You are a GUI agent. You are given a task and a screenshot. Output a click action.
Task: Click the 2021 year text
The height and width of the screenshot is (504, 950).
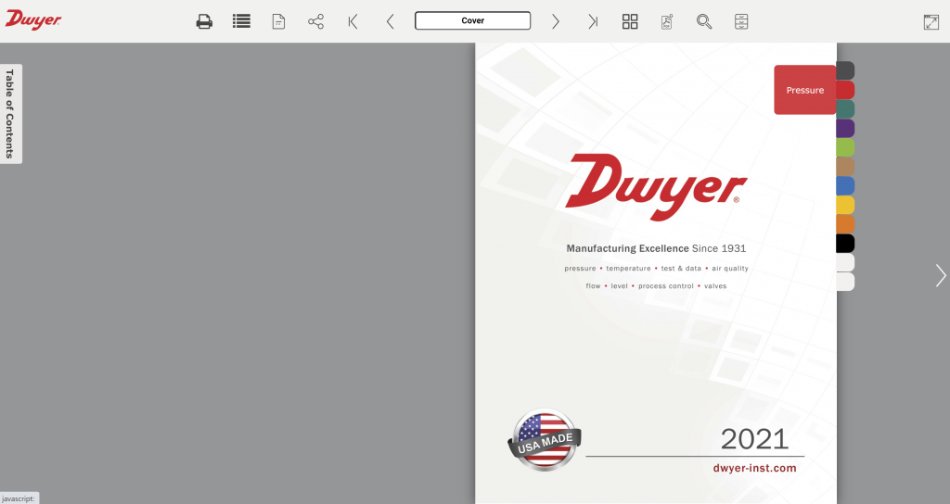(754, 439)
